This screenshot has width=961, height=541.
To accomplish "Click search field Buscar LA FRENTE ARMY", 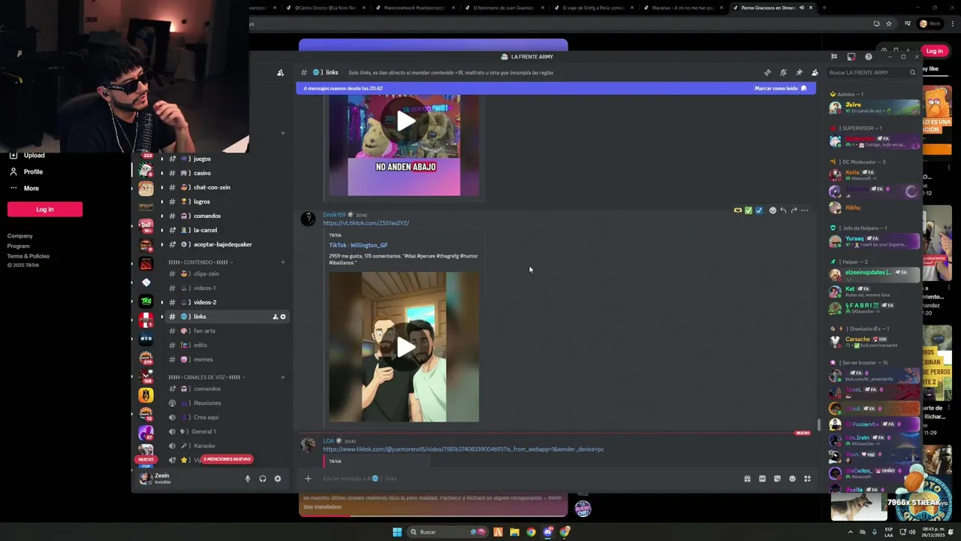I will point(872,72).
